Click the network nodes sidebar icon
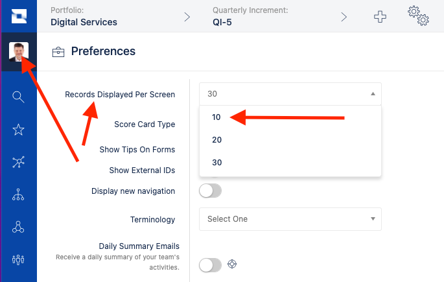The height and width of the screenshot is (282, 444). 18,162
